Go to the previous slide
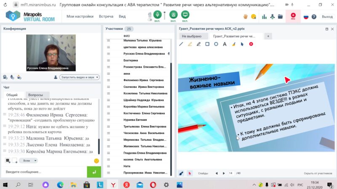337x189 pixels. pos(217,173)
